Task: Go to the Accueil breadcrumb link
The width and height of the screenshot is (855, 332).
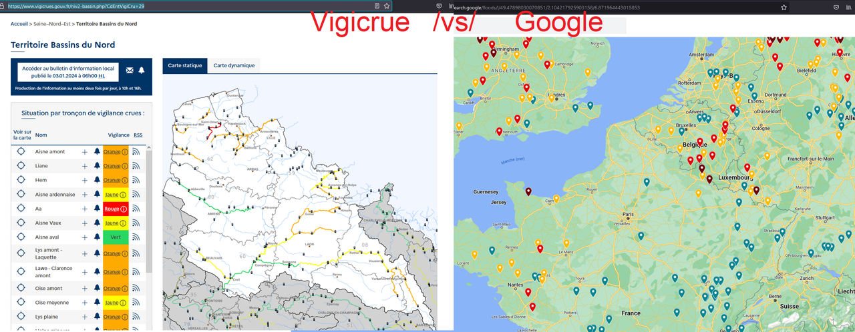Action: pyautogui.click(x=19, y=24)
